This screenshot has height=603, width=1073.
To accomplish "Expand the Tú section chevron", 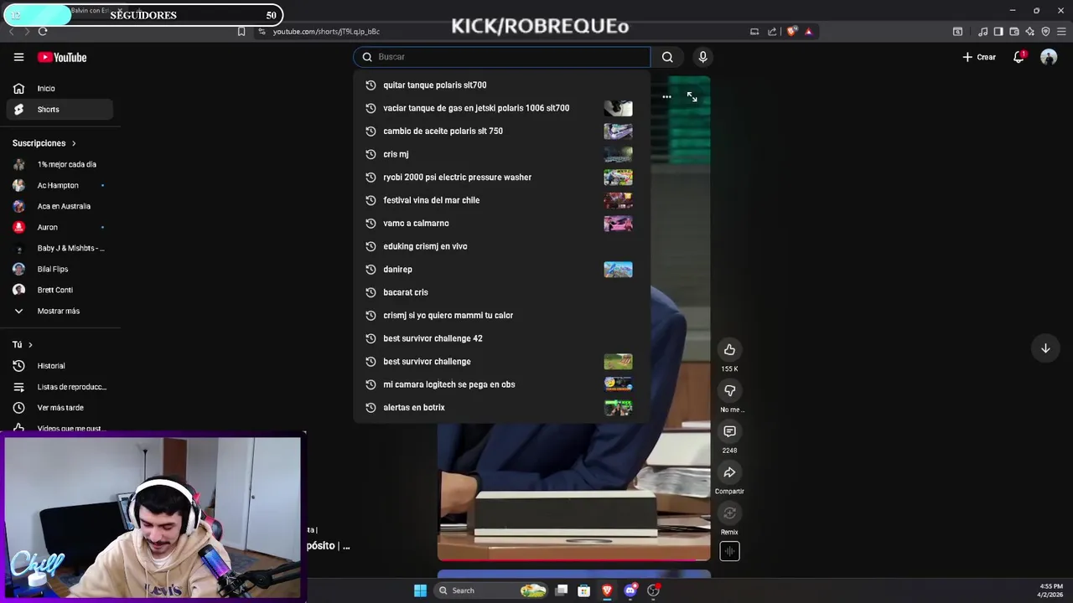I will coord(30,345).
